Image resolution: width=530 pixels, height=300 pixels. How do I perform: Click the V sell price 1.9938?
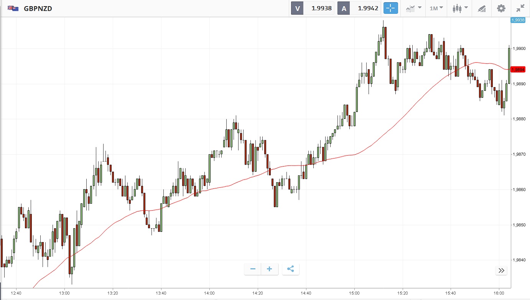click(319, 8)
